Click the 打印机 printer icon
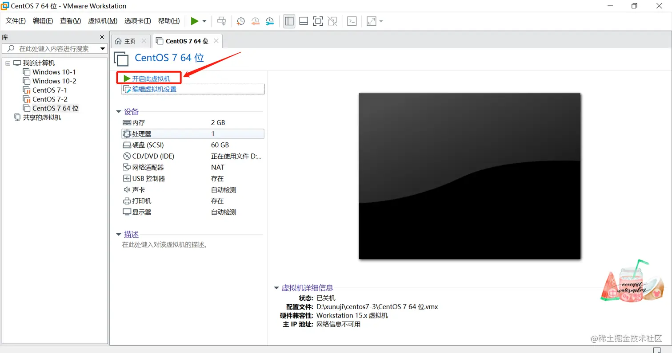Image resolution: width=672 pixels, height=353 pixels. pyautogui.click(x=127, y=201)
